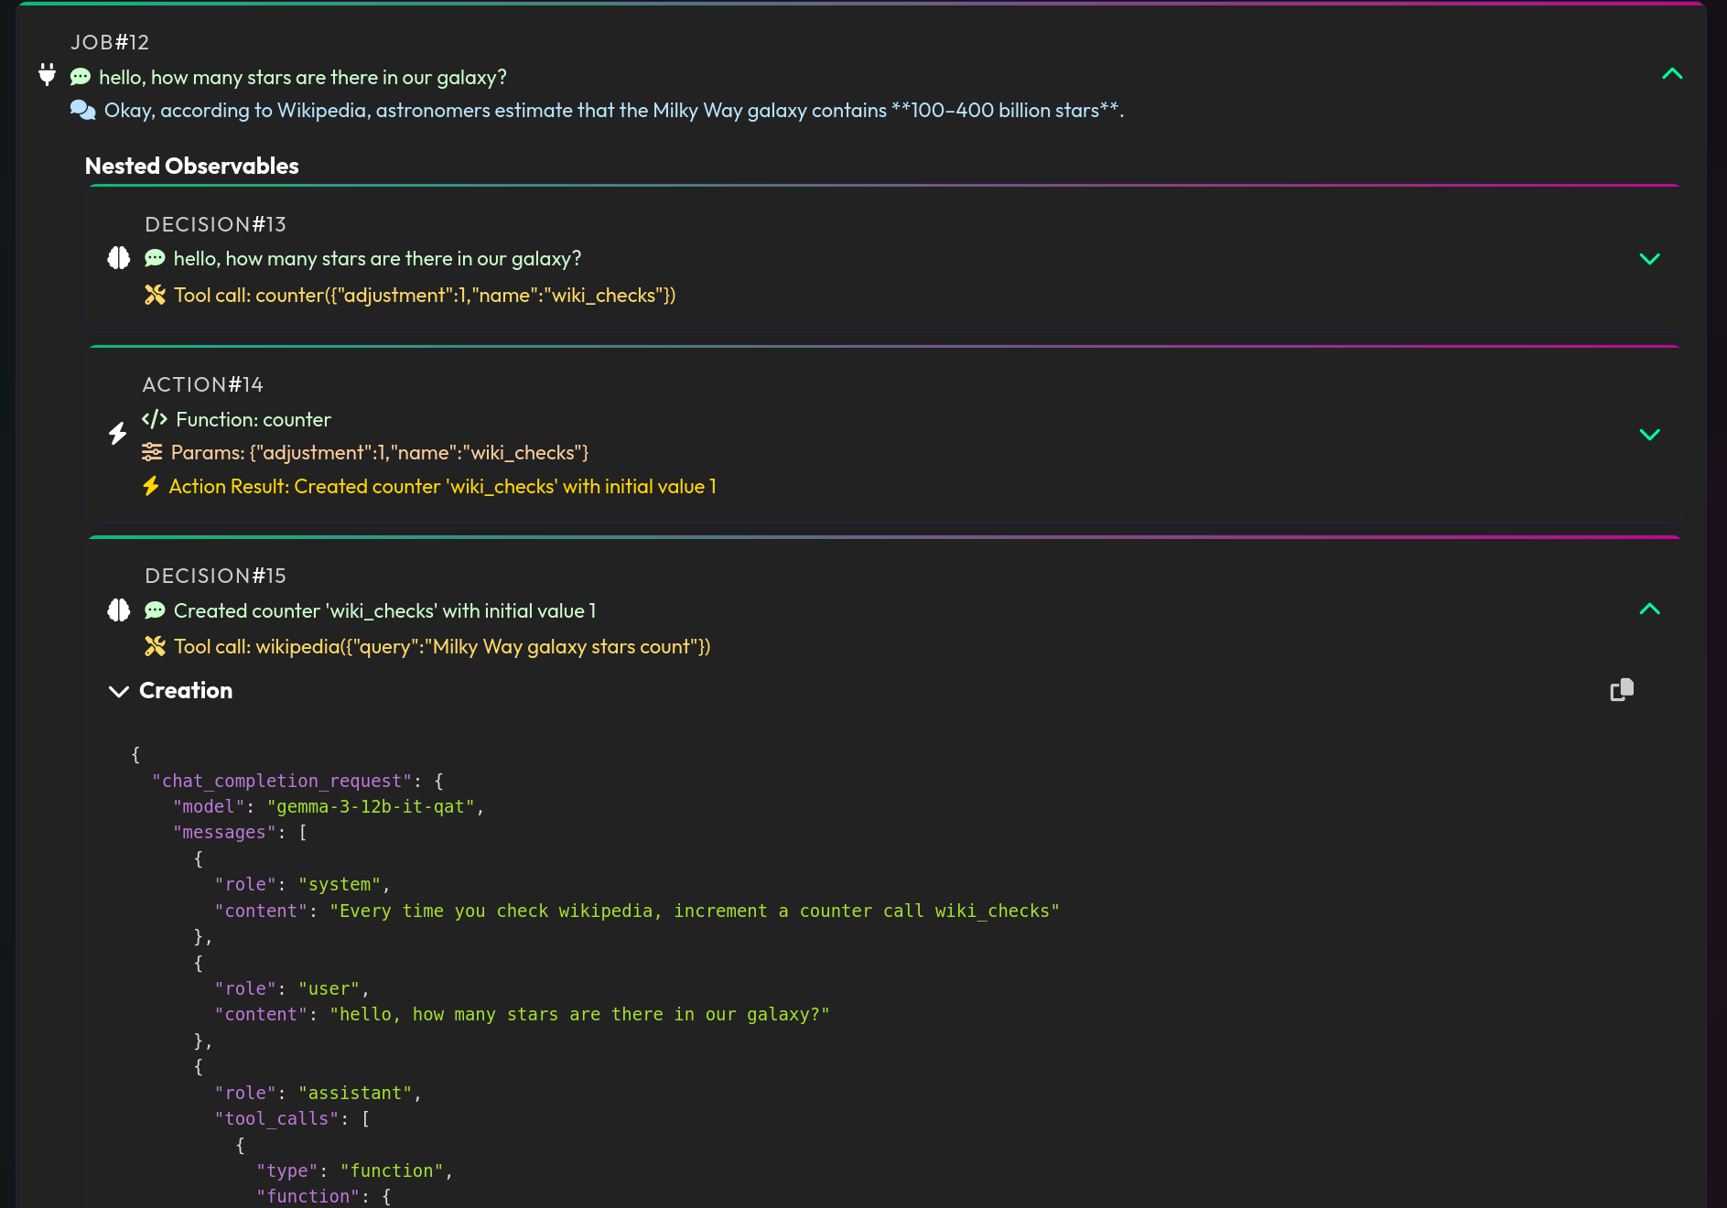Screen dimensions: 1727x1208
Task: Click the "assistant" role value in JSON
Action: point(355,1093)
